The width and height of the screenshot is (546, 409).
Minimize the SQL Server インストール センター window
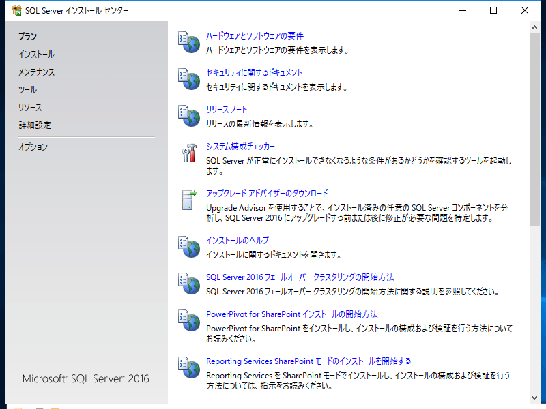coord(463,10)
